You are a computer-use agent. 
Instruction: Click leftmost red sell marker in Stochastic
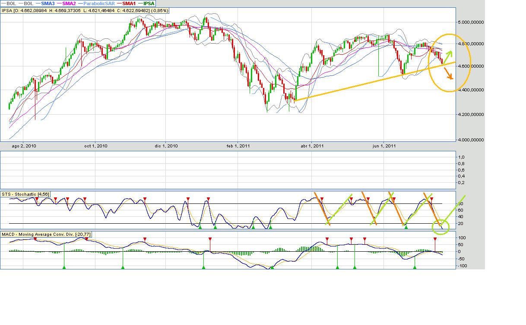(36, 198)
